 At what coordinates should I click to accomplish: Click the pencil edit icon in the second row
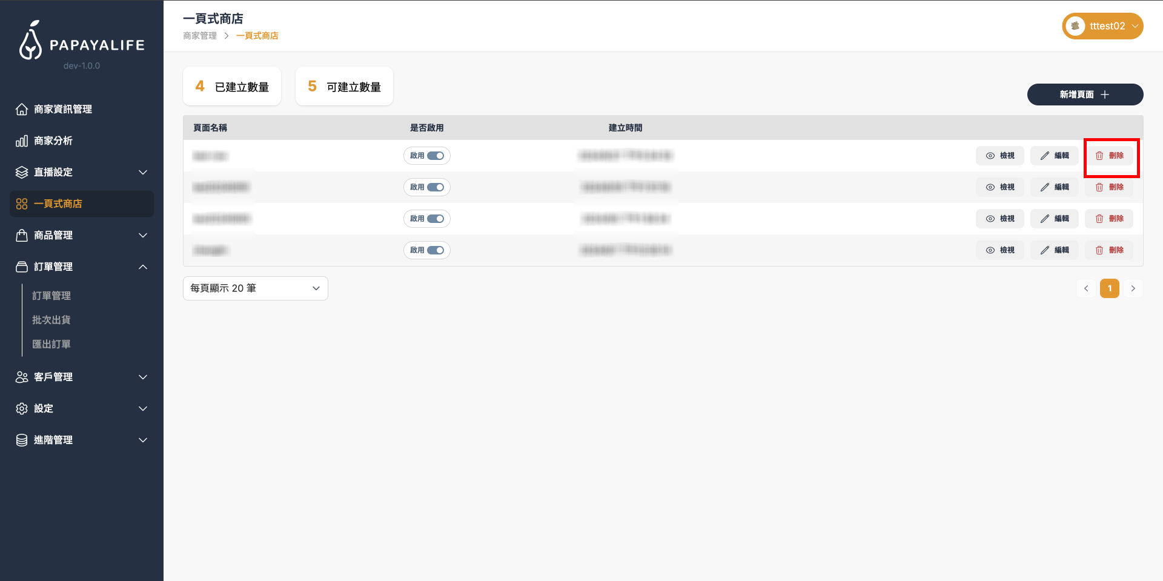coord(1044,187)
